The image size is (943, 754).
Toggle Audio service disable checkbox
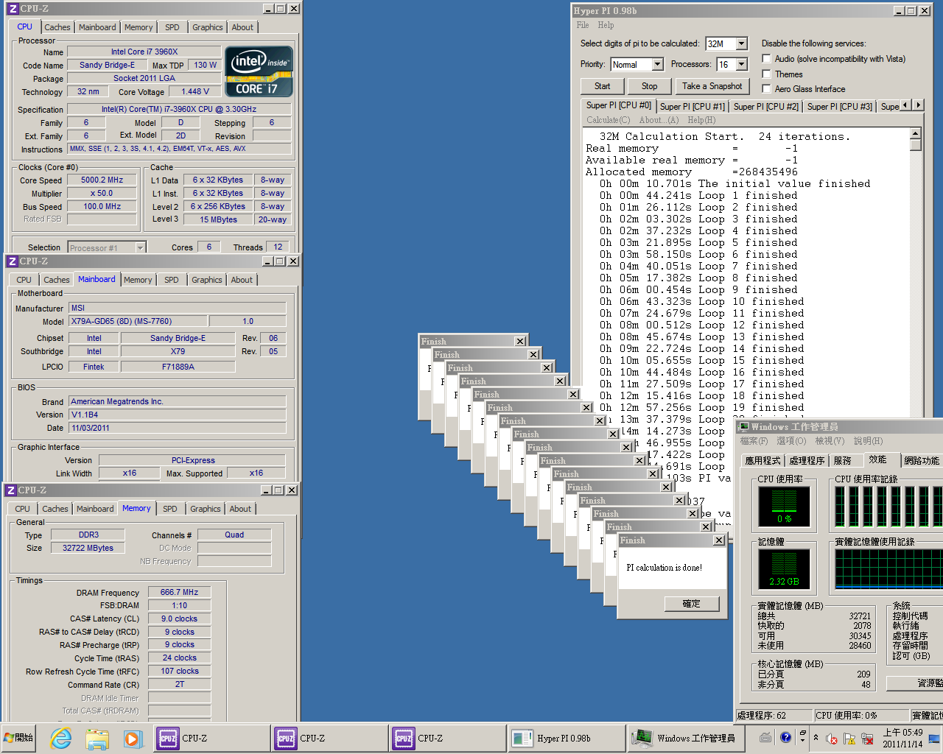pyautogui.click(x=767, y=59)
